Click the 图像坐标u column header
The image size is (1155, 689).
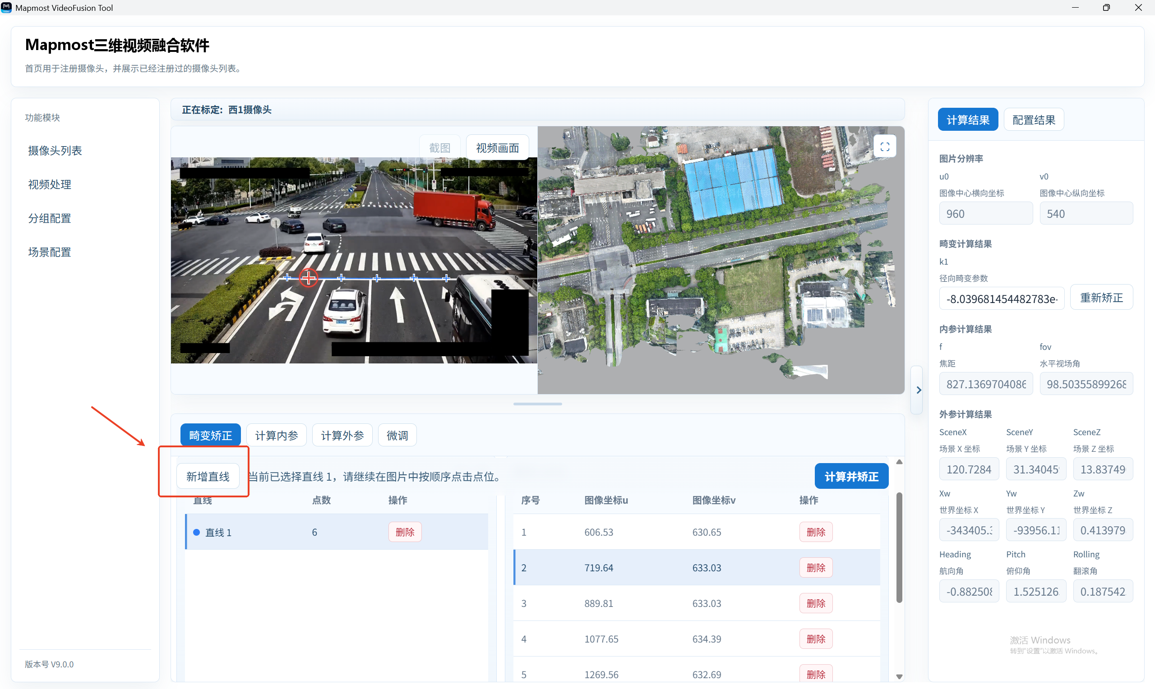pos(605,500)
